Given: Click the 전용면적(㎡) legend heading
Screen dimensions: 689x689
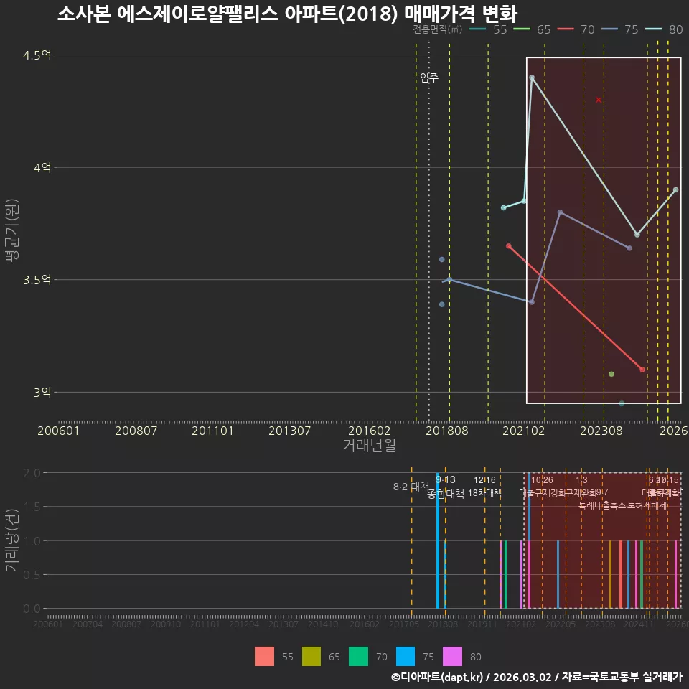Looking at the screenshot, I should click(437, 29).
